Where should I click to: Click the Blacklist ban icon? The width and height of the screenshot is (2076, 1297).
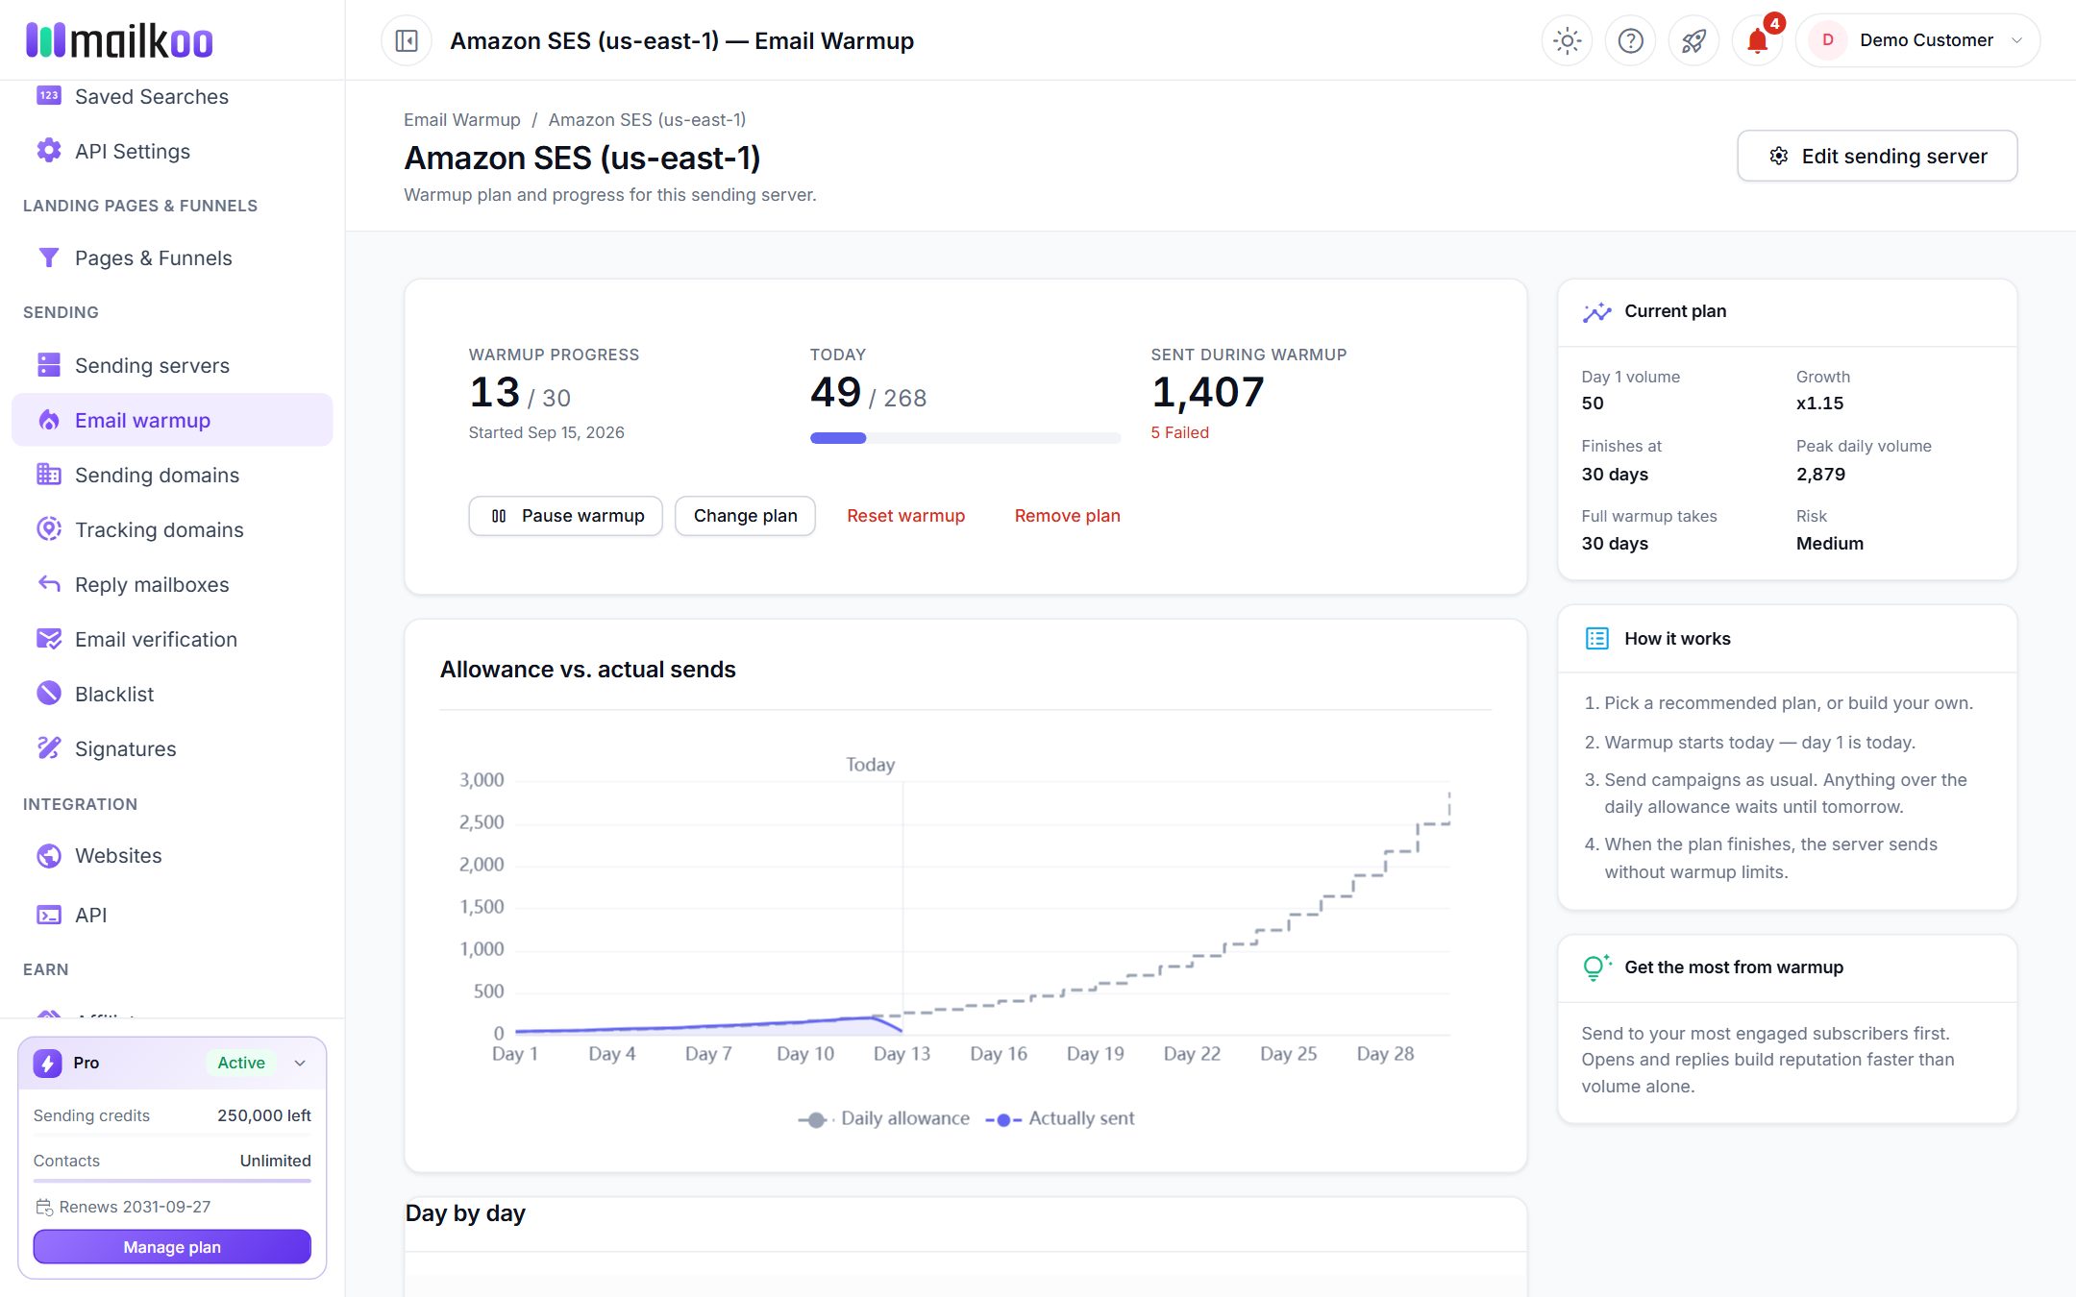pos(49,694)
